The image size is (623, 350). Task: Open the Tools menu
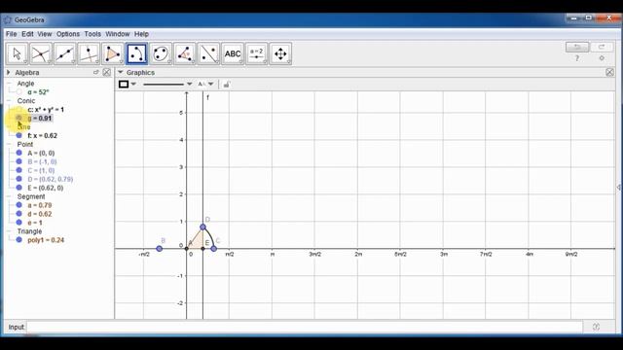92,34
